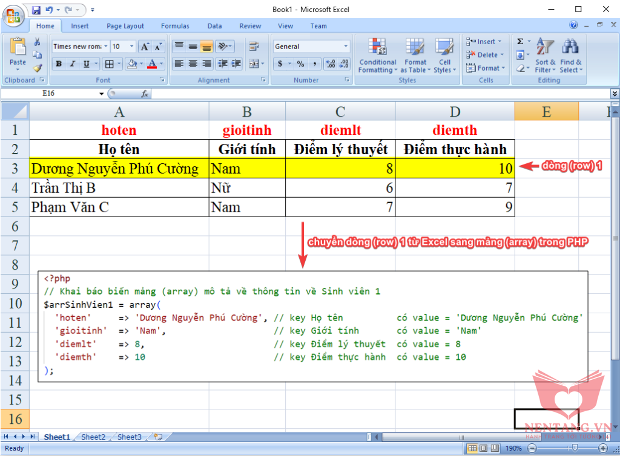Select cell A3 containing Dương Nguyễn Phú Cường
The width and height of the screenshot is (620, 456).
119,168
